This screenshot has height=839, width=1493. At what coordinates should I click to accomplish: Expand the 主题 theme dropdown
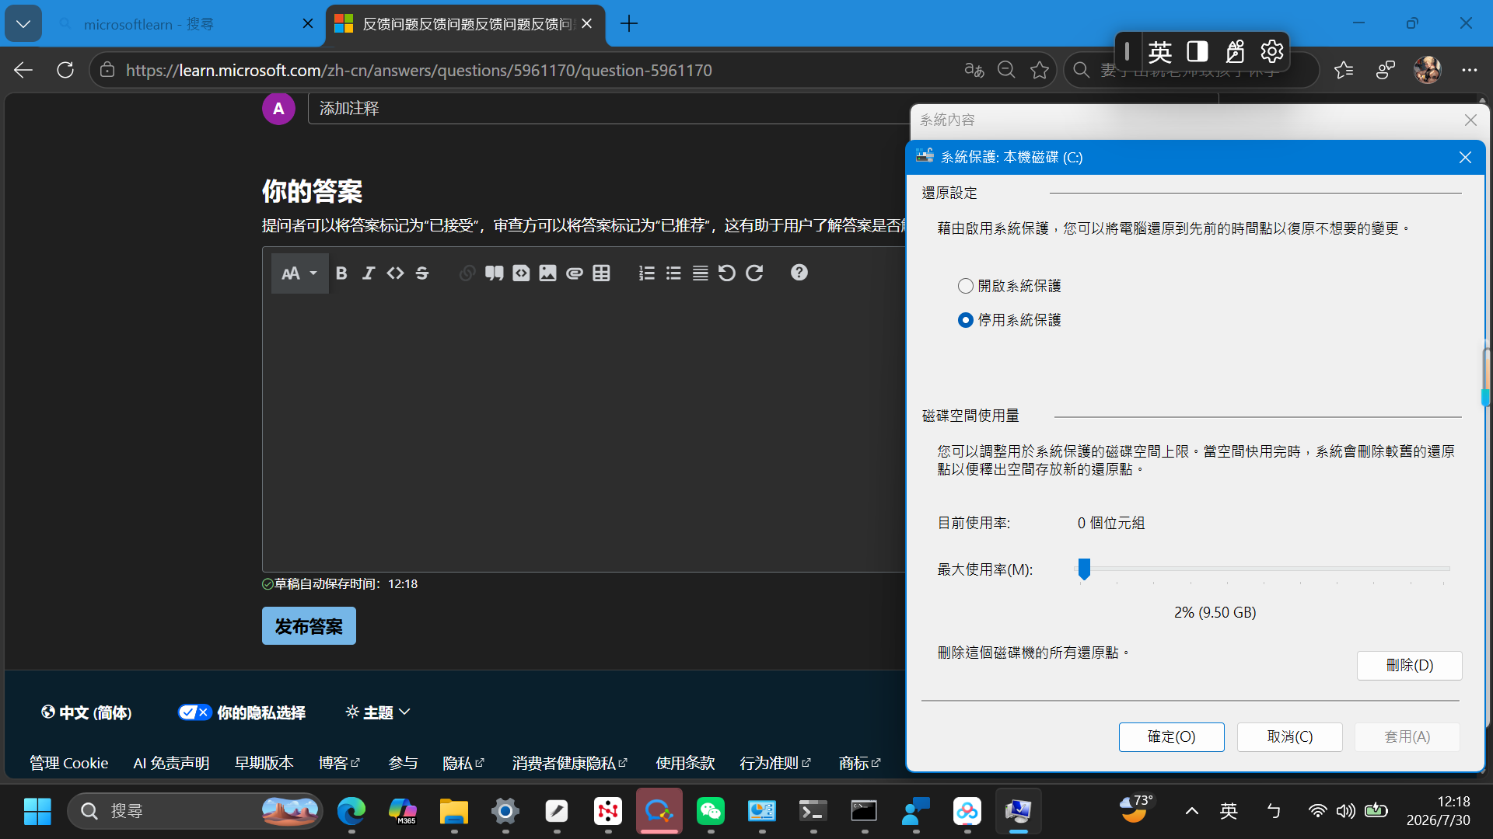(x=378, y=712)
